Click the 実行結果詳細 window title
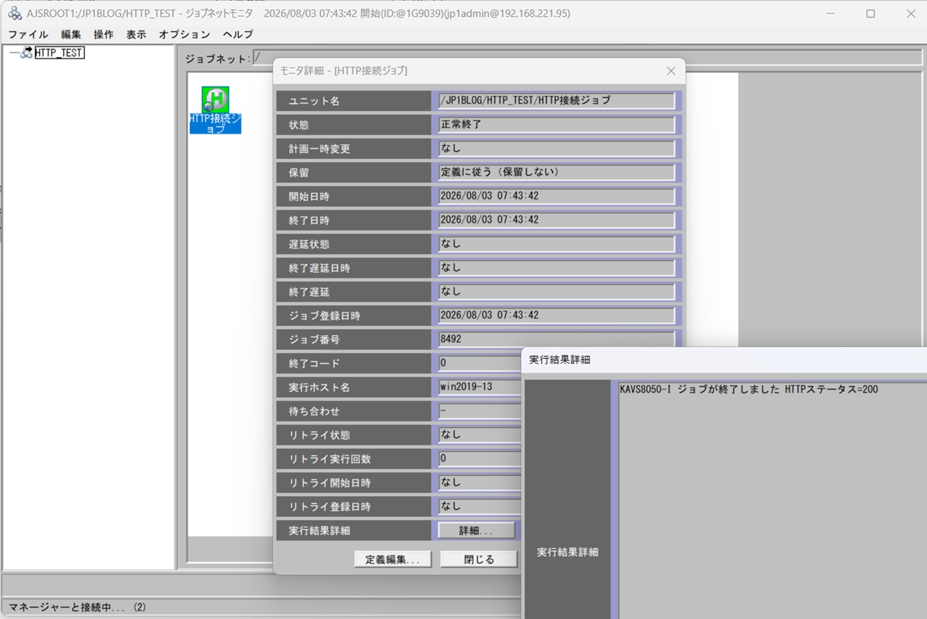The width and height of the screenshot is (927, 619). pyautogui.click(x=559, y=360)
